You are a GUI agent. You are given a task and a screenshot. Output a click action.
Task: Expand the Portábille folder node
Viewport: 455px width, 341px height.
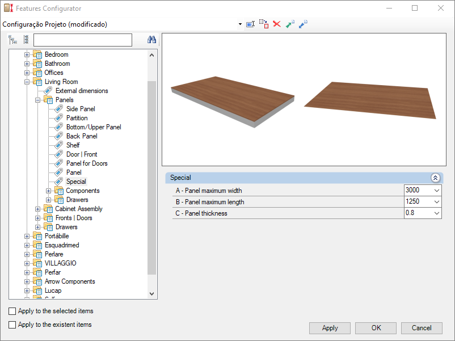coord(27,236)
